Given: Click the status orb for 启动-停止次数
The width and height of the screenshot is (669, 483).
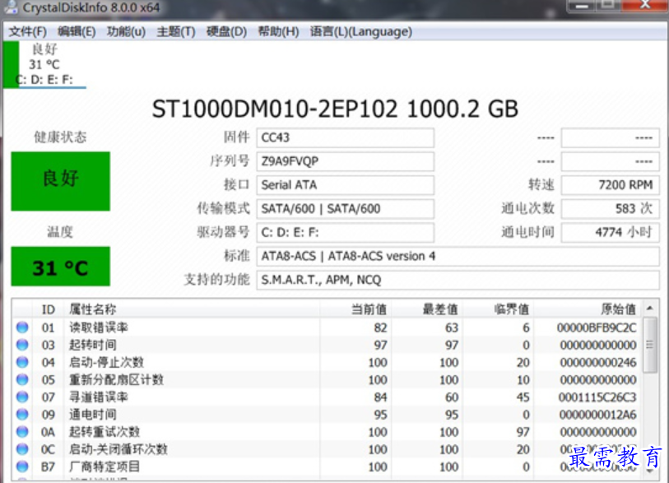Looking at the screenshot, I should pyautogui.click(x=22, y=362).
